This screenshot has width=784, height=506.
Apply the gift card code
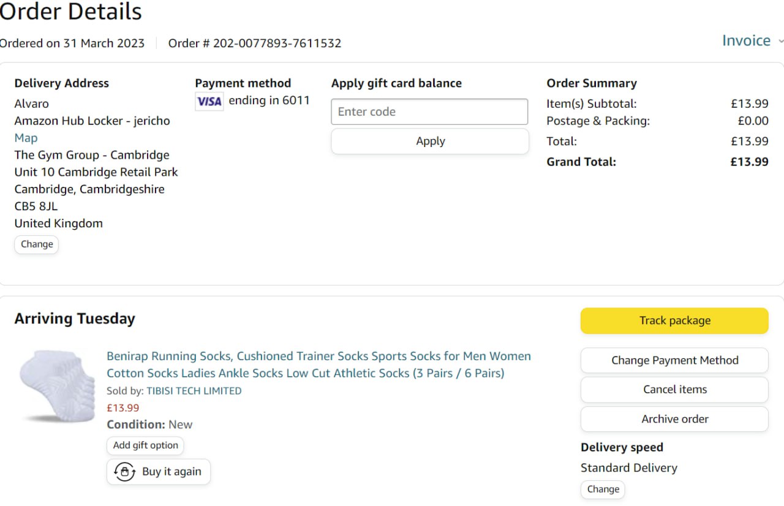(x=430, y=141)
